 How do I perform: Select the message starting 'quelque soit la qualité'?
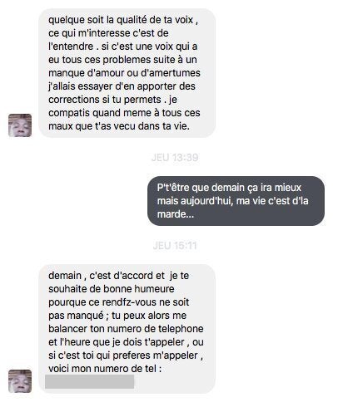[x=127, y=73]
